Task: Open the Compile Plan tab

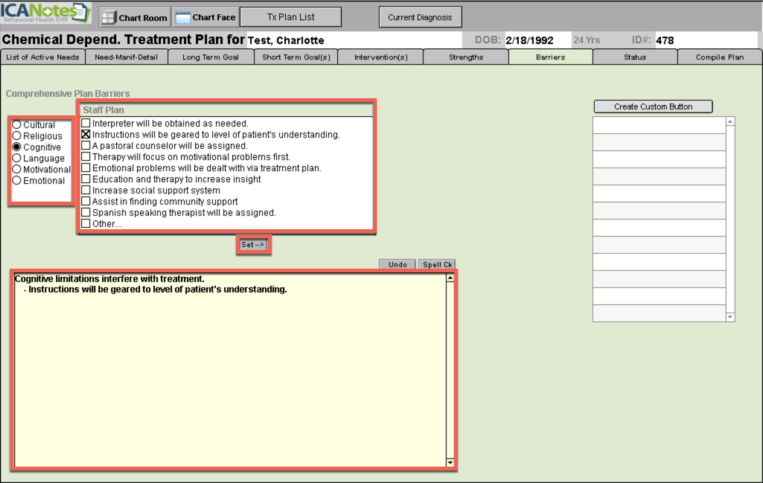Action: point(719,57)
